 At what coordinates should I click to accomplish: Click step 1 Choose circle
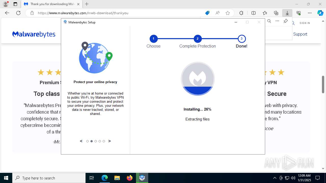pos(153,39)
